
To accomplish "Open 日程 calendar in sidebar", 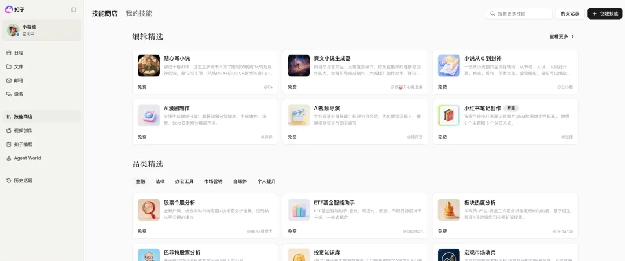I will tap(19, 53).
